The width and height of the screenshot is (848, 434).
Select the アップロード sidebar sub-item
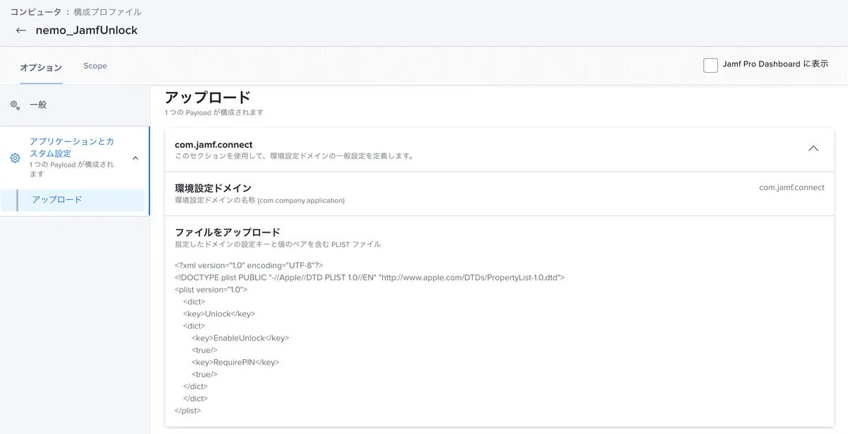(x=57, y=200)
